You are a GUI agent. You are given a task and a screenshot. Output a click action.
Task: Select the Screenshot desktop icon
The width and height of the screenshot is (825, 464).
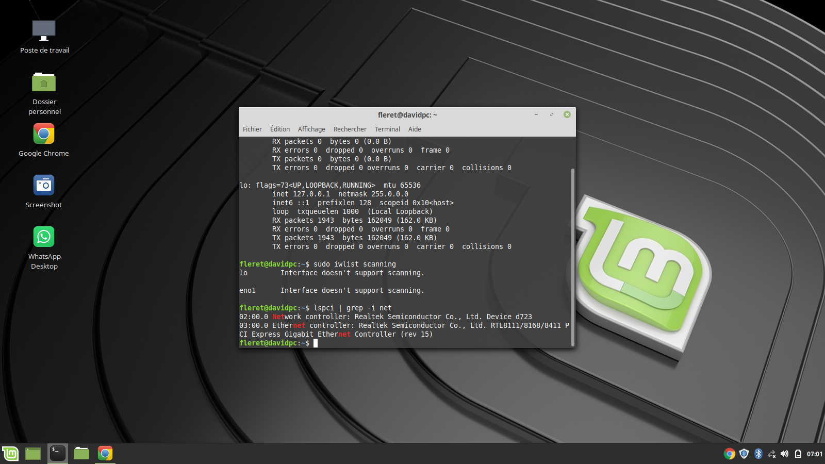tap(44, 186)
